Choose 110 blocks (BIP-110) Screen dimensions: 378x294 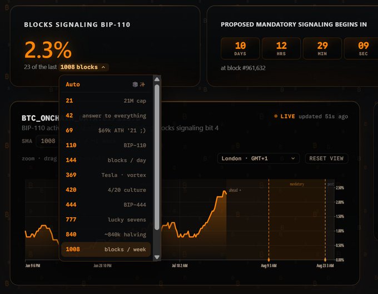(x=106, y=145)
